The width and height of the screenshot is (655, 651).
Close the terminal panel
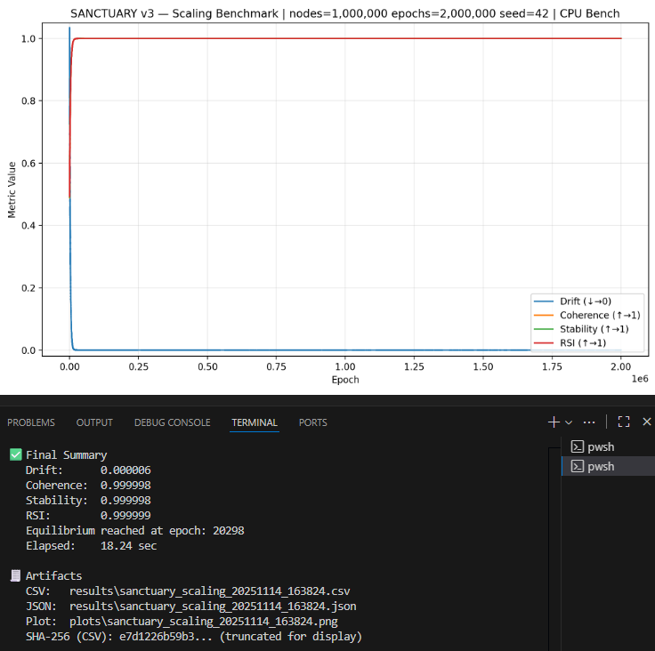tap(647, 422)
